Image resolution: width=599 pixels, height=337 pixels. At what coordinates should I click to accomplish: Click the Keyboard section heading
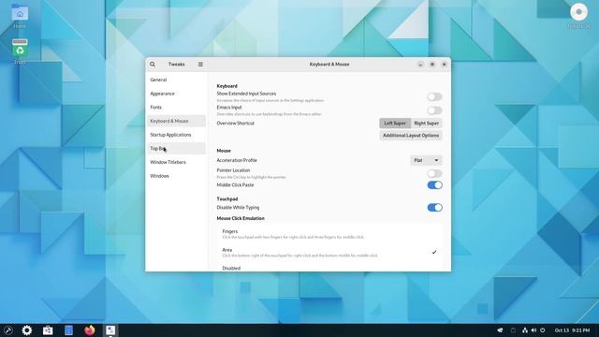(226, 86)
